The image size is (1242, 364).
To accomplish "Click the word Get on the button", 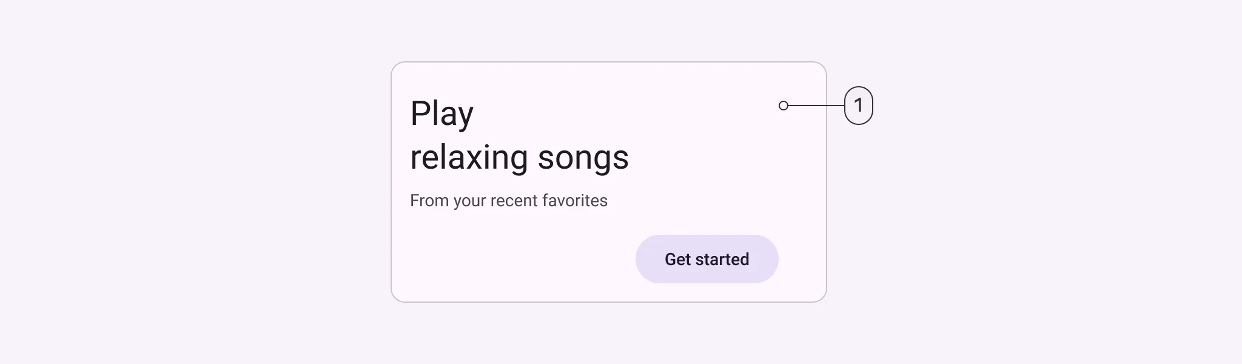I will tap(677, 260).
